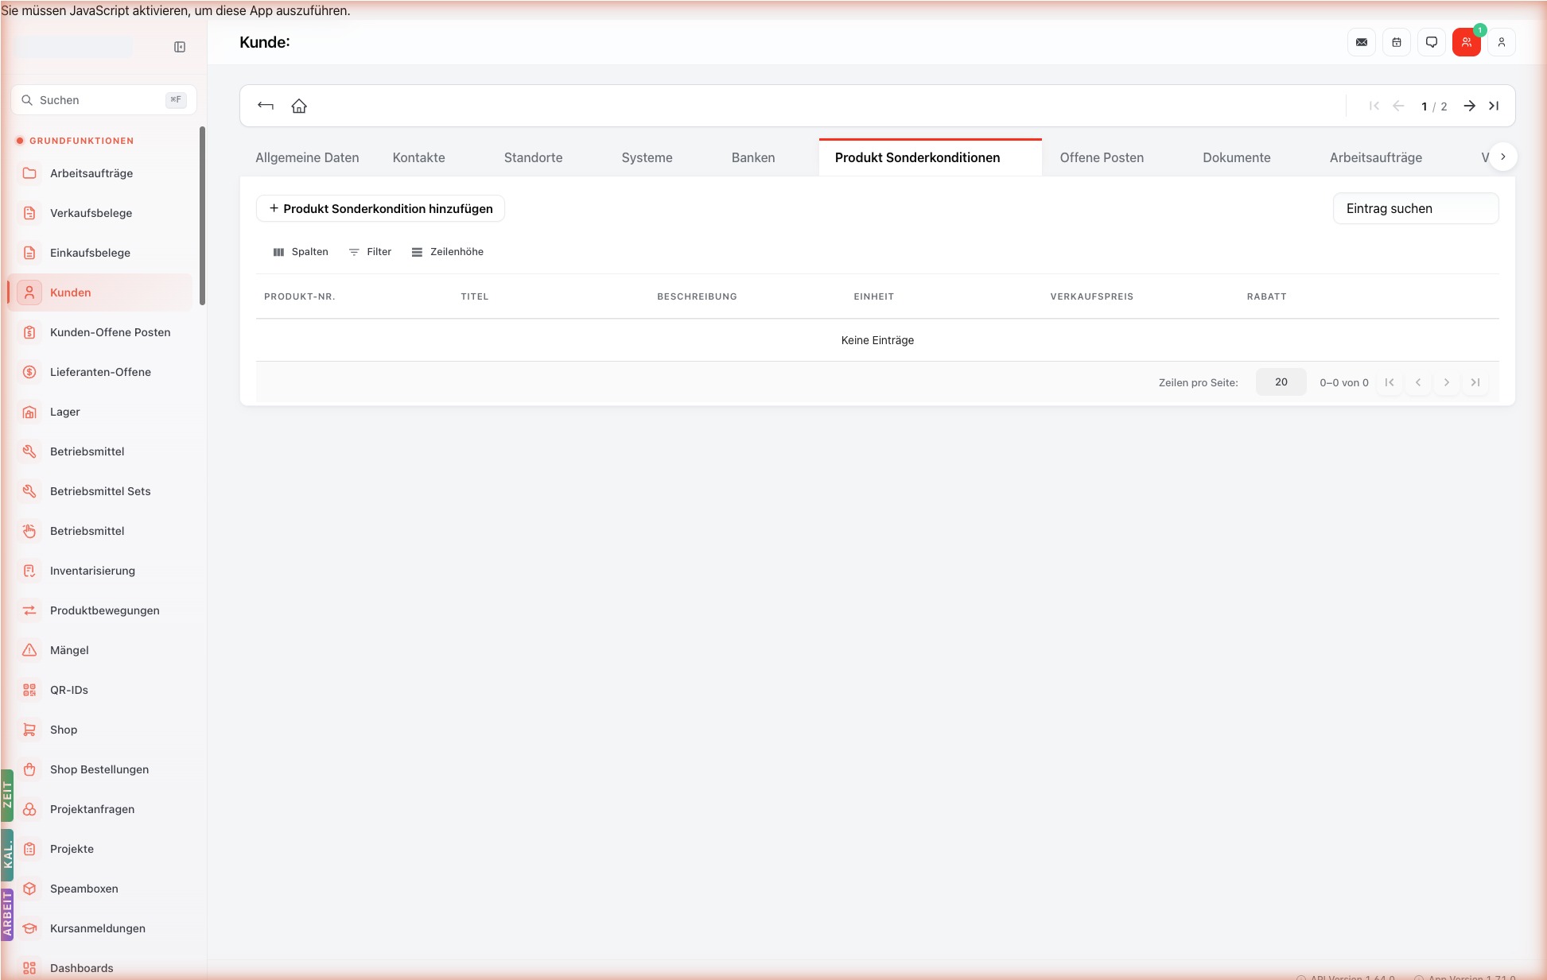Open the Spalten column chooser
Screen dimensions: 1547x980
(300, 252)
